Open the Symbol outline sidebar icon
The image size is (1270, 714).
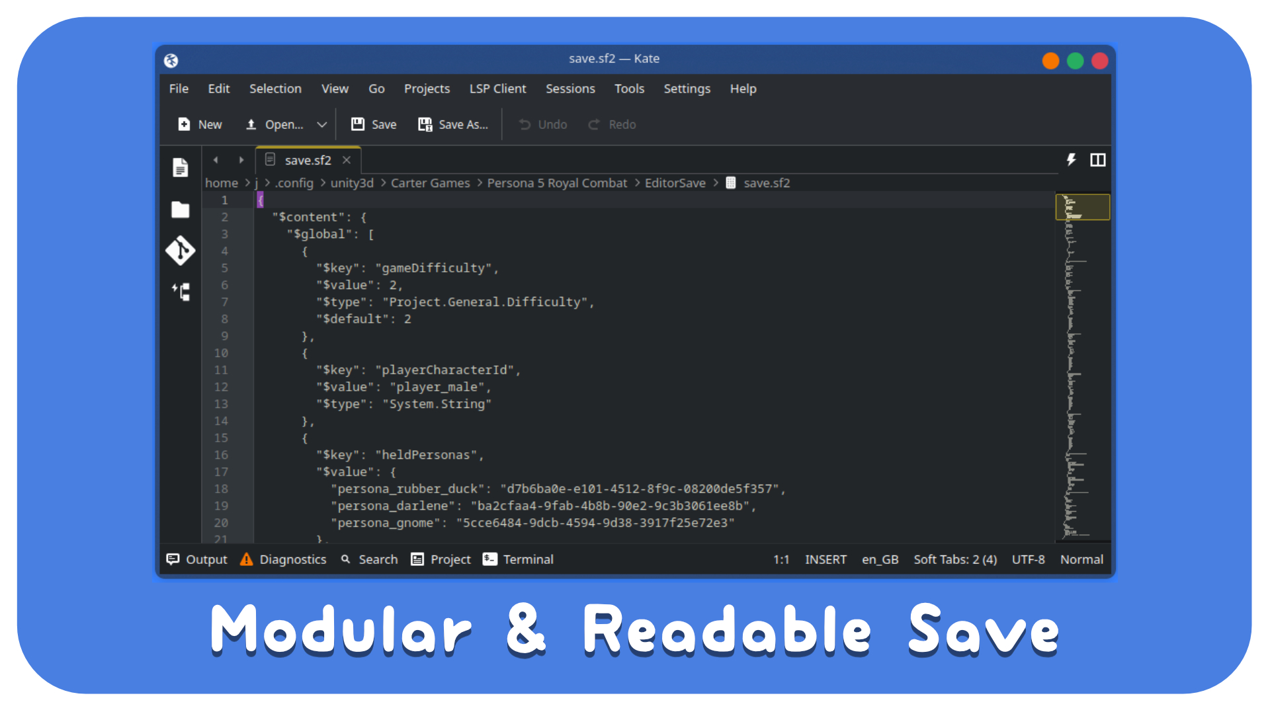coord(181,292)
